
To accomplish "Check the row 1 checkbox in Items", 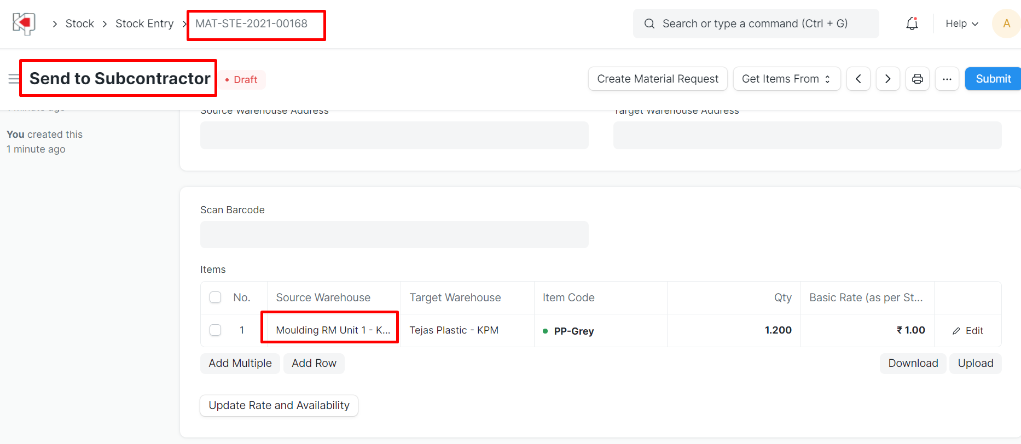I will [x=216, y=330].
